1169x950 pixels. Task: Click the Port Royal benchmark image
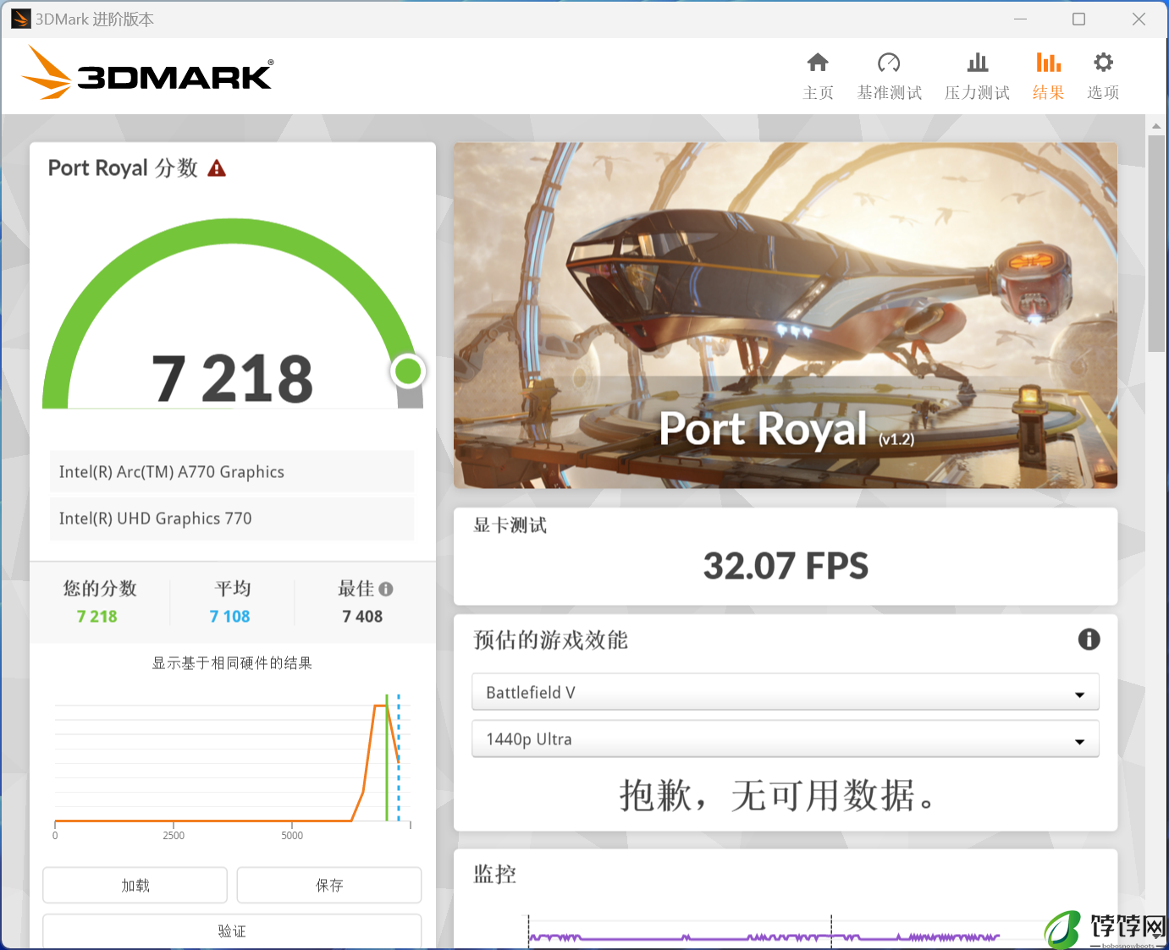coord(785,315)
